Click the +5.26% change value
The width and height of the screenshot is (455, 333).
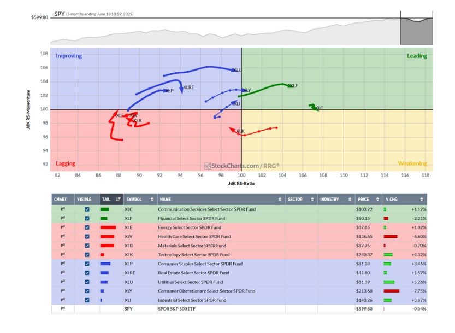[419, 282]
